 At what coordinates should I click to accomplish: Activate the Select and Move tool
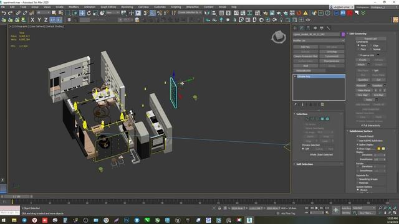[82, 12]
